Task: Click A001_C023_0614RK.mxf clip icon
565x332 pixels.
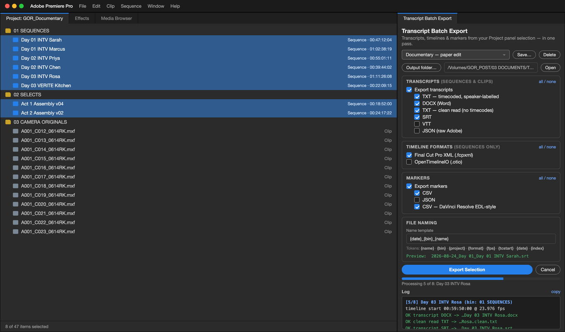Action: 15,232
